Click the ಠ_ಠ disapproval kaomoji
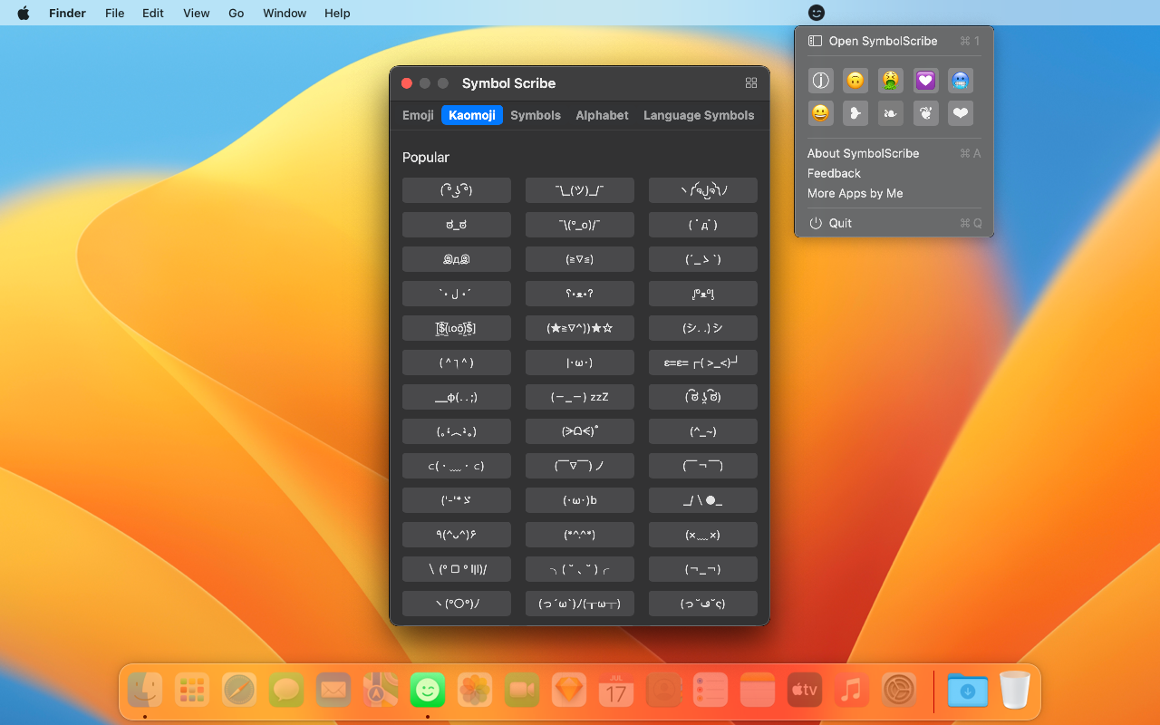Screen dimensions: 1160x725 (x=457, y=225)
